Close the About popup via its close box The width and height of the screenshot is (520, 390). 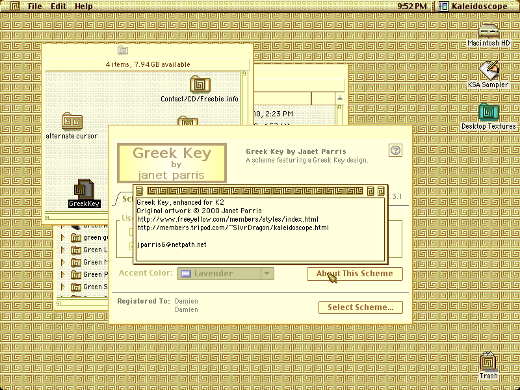click(x=139, y=190)
